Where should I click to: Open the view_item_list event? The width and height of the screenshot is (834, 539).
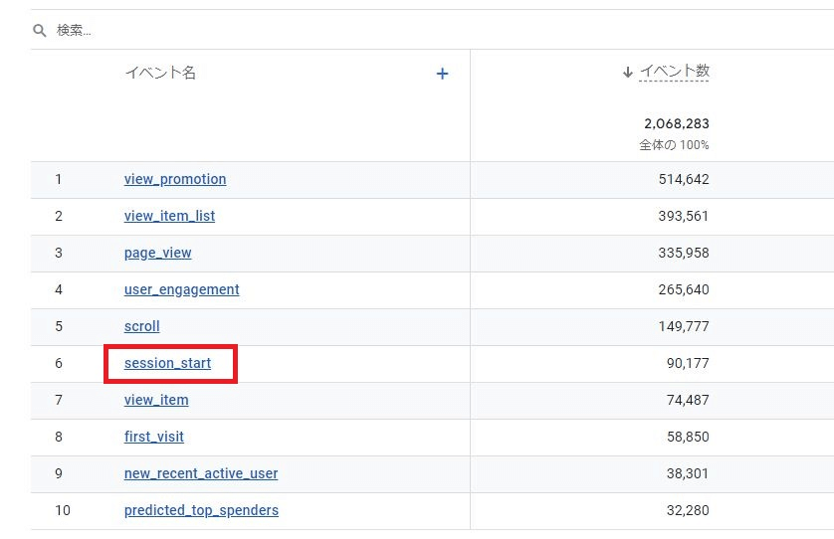169,217
